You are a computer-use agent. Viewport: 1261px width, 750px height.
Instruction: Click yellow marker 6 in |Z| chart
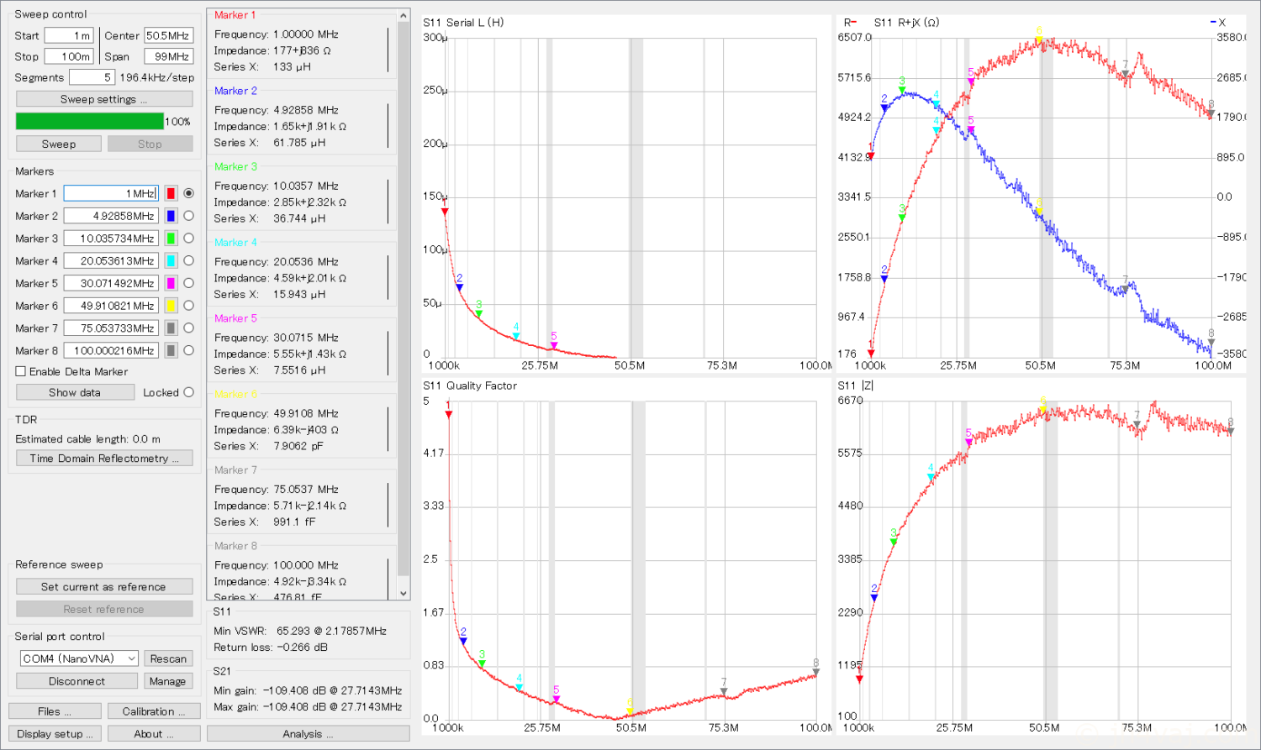tap(1043, 409)
